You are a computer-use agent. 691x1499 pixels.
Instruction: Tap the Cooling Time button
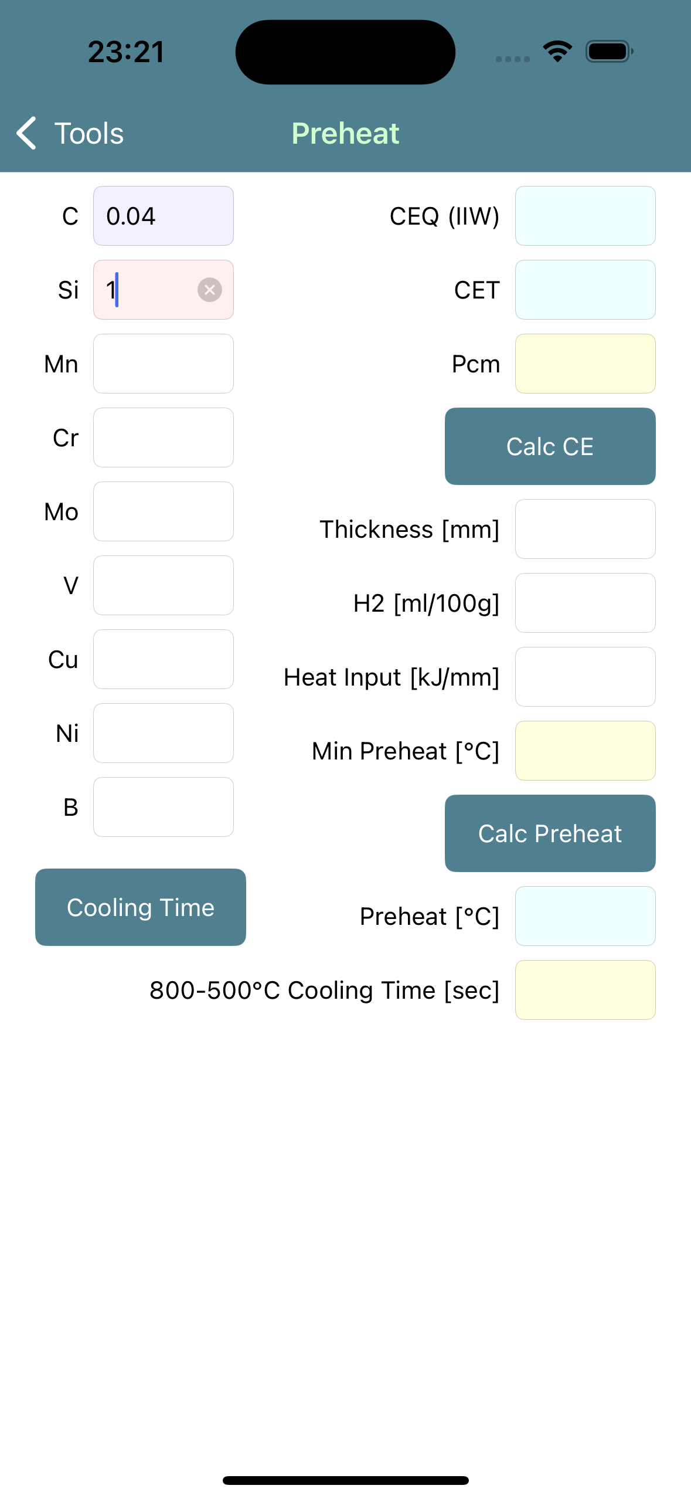[141, 907]
